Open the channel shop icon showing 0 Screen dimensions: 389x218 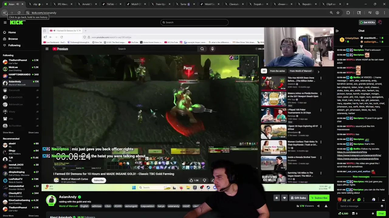click(x=354, y=213)
